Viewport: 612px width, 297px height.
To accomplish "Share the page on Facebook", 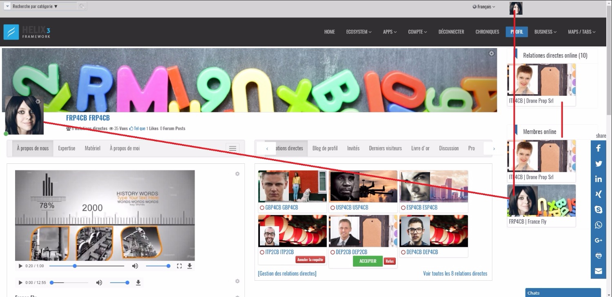I will (x=599, y=148).
